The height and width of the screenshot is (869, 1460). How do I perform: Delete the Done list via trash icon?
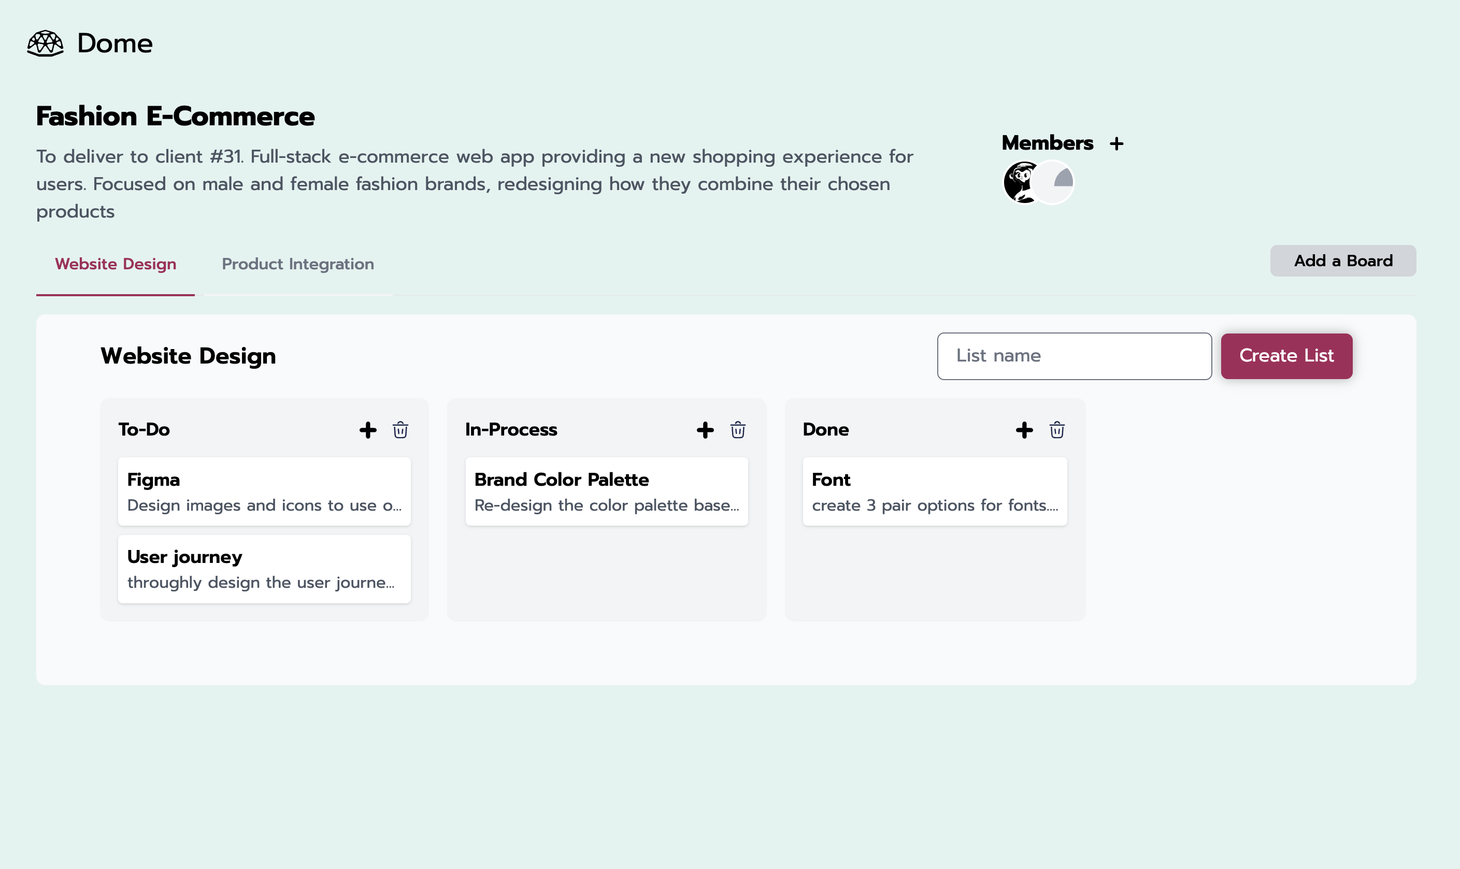1056,429
